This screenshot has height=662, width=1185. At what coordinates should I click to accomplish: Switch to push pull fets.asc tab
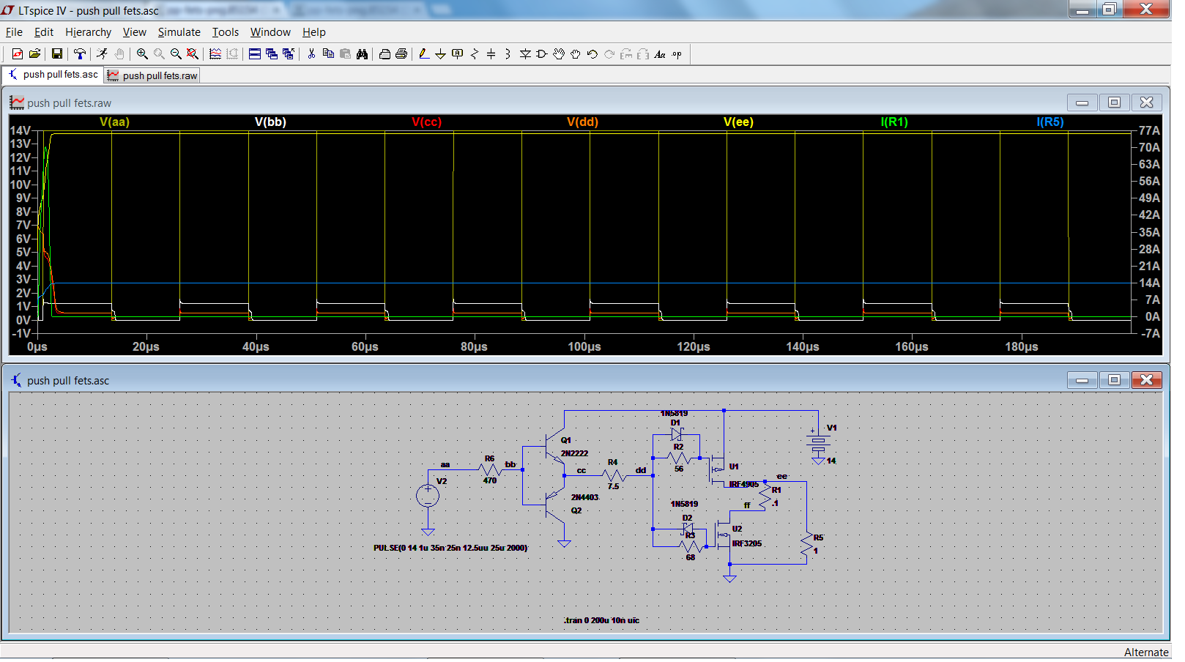point(53,75)
